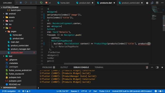Click the debug Step Into icon
Viewport: 165px width, 93px height.
click(x=31, y=3)
